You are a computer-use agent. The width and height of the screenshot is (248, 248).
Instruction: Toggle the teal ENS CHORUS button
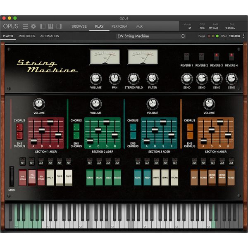pos(133,136)
